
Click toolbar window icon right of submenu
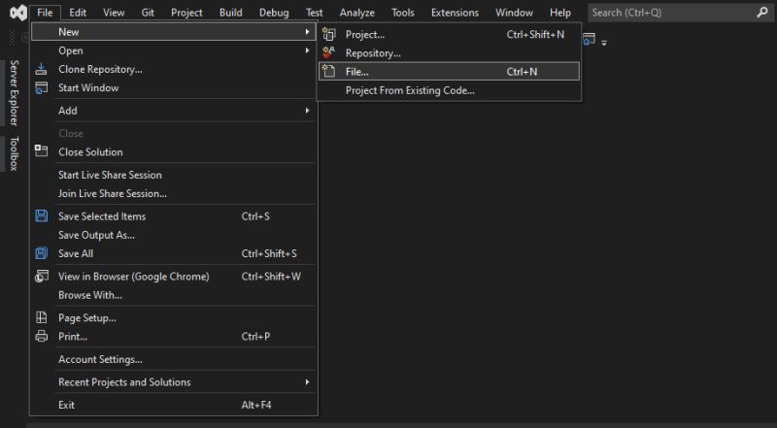click(x=590, y=39)
